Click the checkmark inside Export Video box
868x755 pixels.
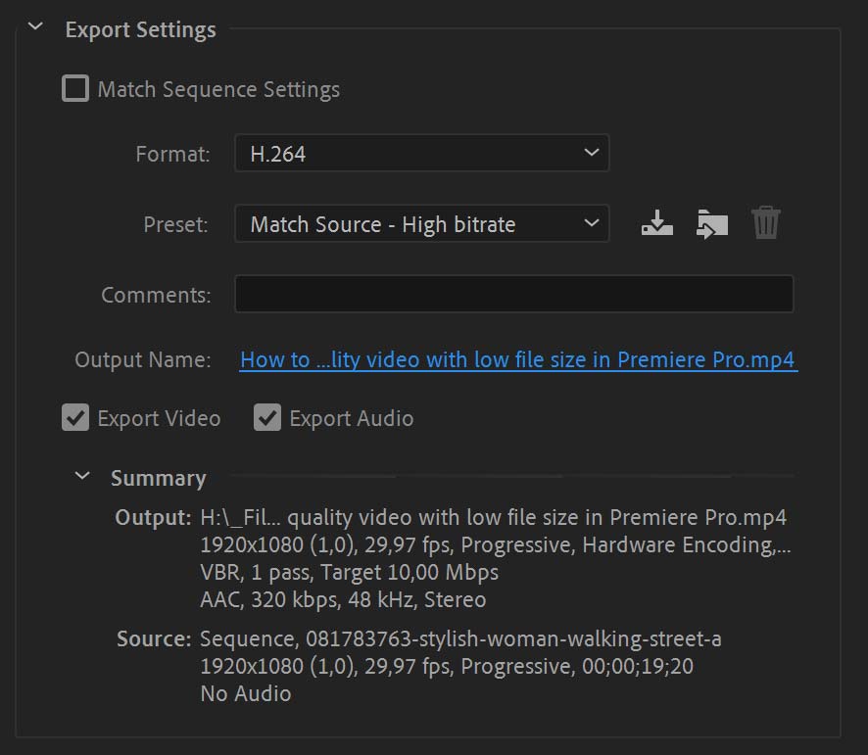click(75, 418)
